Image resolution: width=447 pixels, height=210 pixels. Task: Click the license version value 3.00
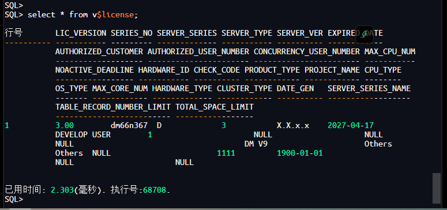point(65,125)
